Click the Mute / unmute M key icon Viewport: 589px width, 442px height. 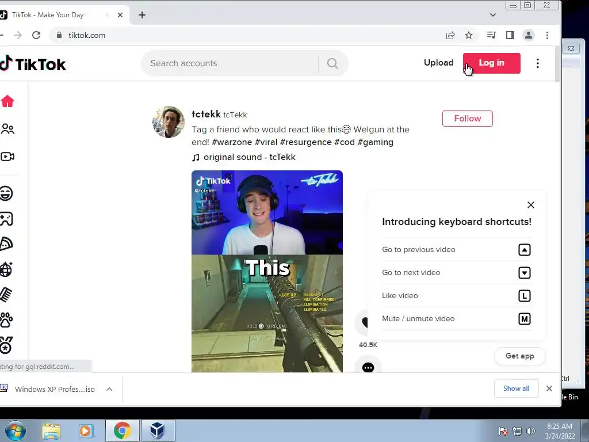pyautogui.click(x=525, y=319)
